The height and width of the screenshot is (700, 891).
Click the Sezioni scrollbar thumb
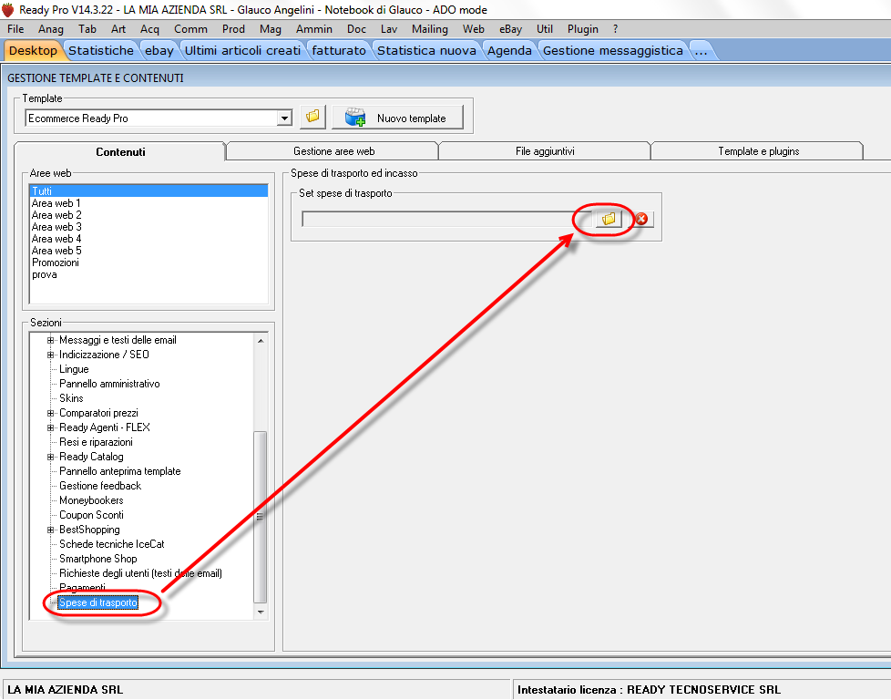coord(261,516)
